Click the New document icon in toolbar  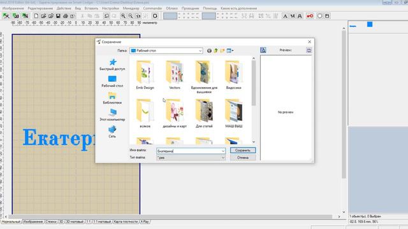pos(36,16)
